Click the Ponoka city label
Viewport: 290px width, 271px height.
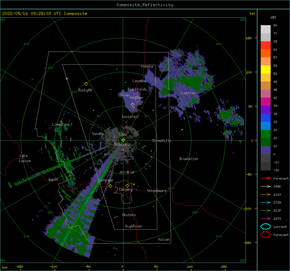[x=147, y=66]
